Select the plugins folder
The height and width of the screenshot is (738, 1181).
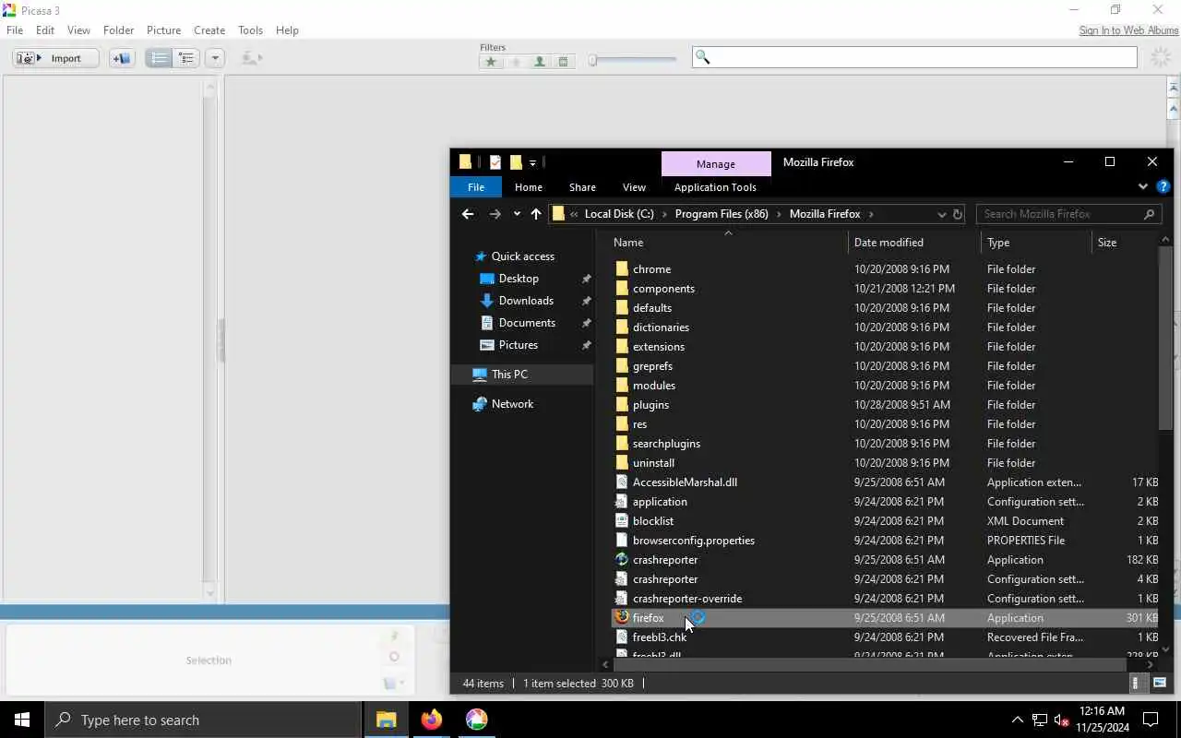click(650, 405)
